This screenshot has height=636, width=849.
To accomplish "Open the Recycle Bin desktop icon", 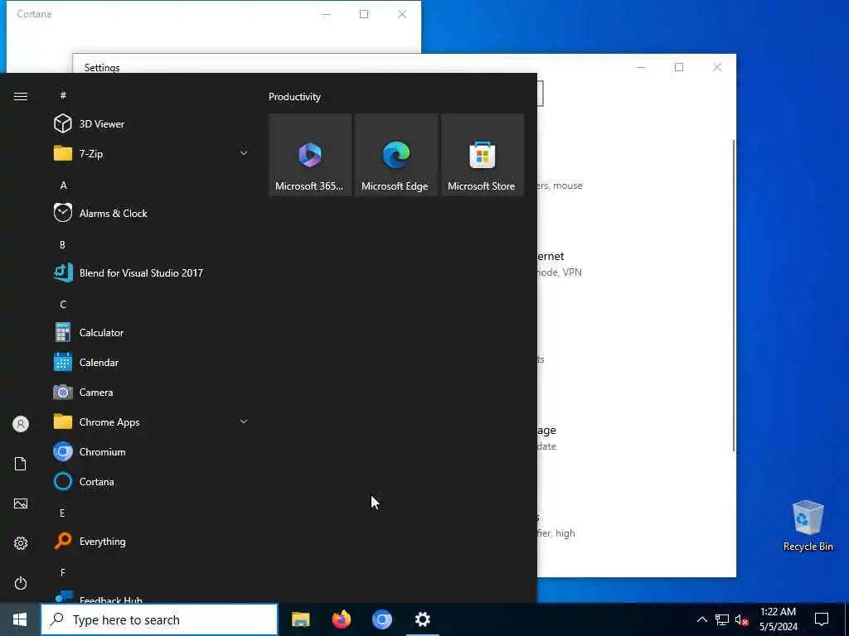I will [808, 525].
